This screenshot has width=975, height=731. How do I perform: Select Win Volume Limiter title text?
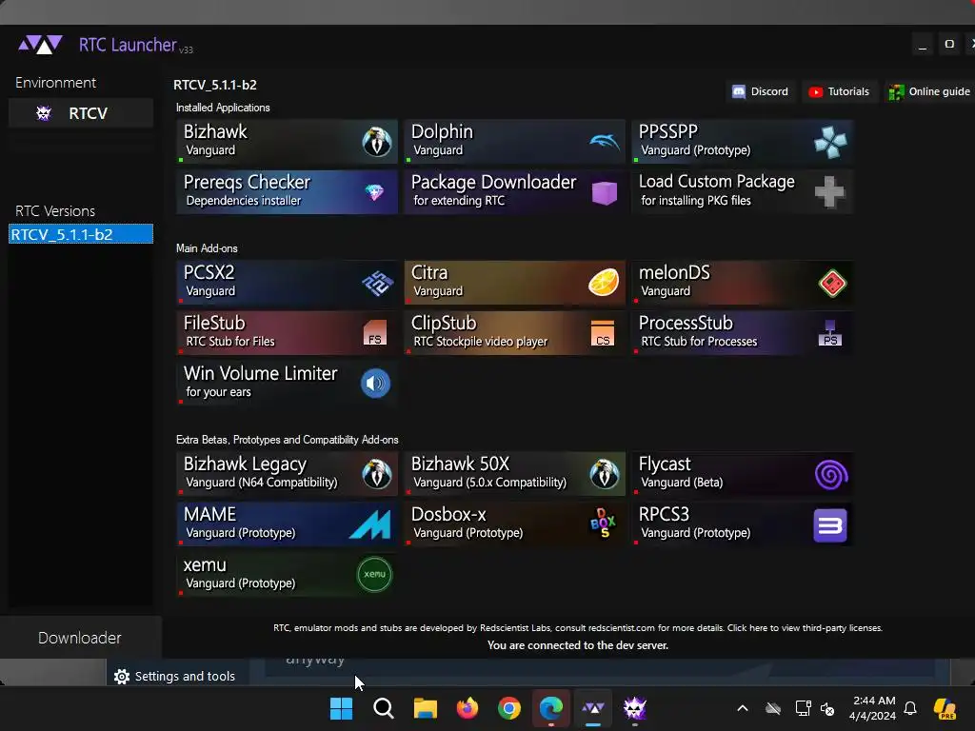261,373
